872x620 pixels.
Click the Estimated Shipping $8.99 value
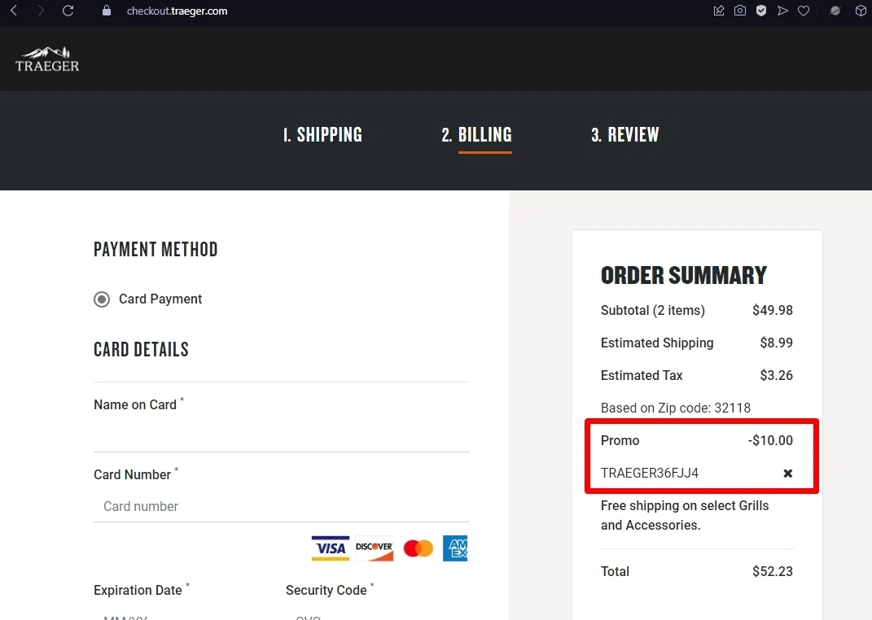777,343
